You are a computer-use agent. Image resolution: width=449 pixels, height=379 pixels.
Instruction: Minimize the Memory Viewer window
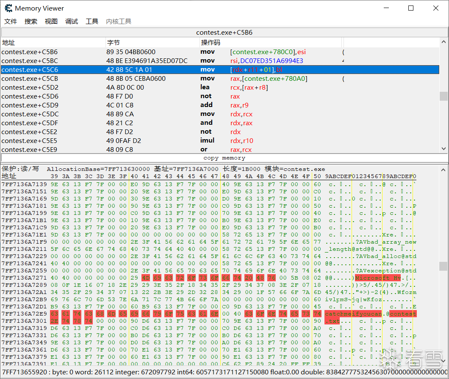[386, 8]
